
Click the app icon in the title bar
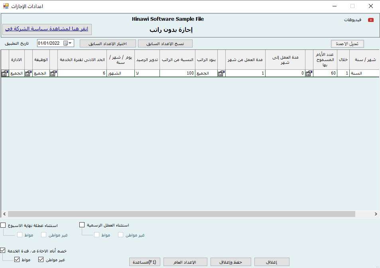tap(6, 6)
